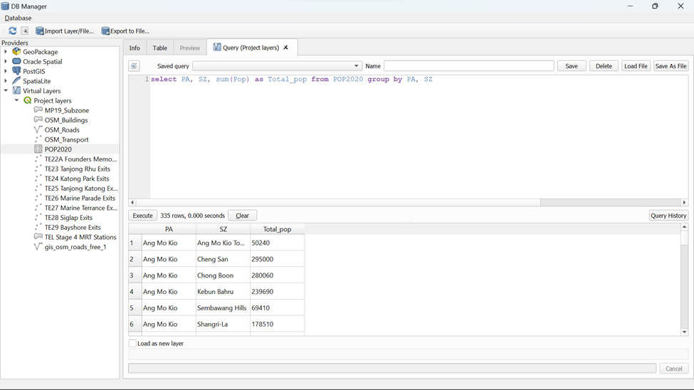Enable the Load as new layer checkbox

point(132,344)
